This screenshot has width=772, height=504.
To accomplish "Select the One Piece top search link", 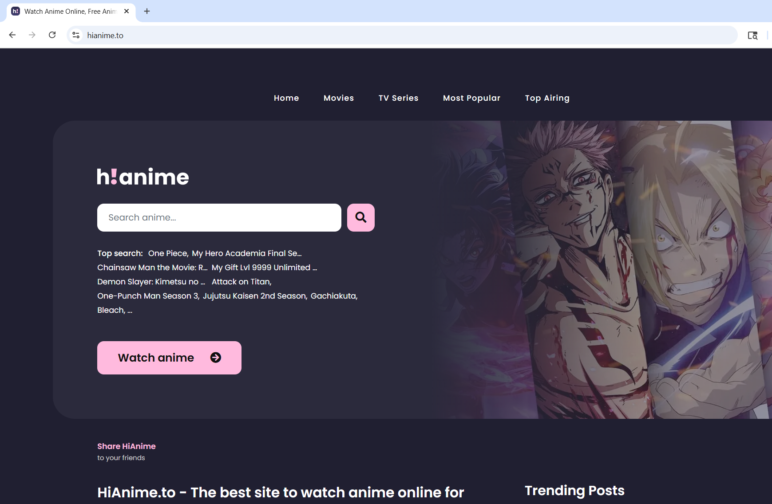I will pos(168,253).
